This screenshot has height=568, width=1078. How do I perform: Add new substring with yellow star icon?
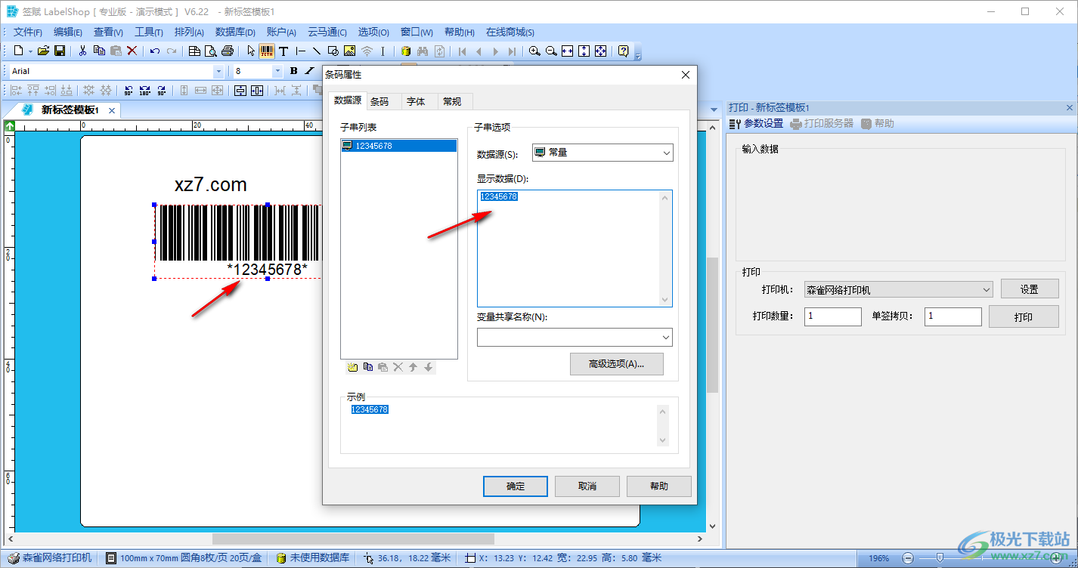pos(352,367)
